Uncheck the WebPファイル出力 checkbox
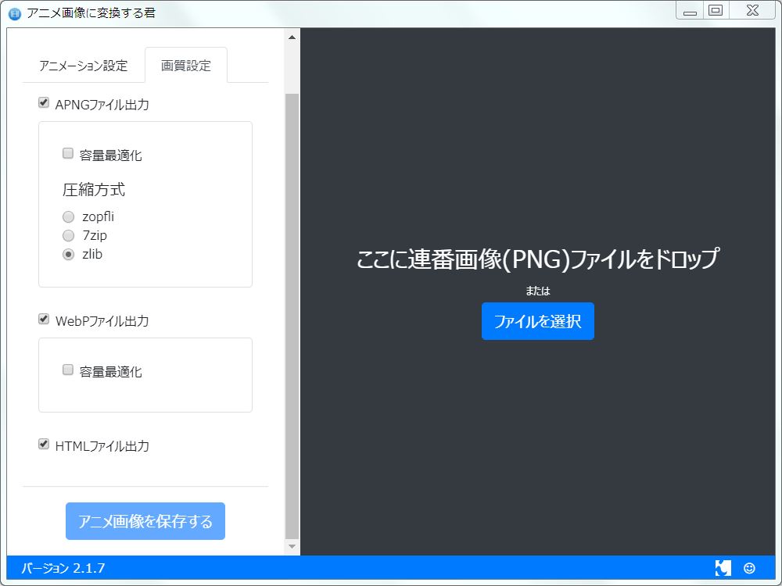This screenshot has width=782, height=586. (44, 319)
